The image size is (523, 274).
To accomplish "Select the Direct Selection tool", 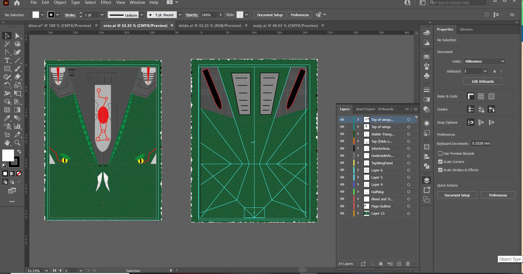I will 17,36.
